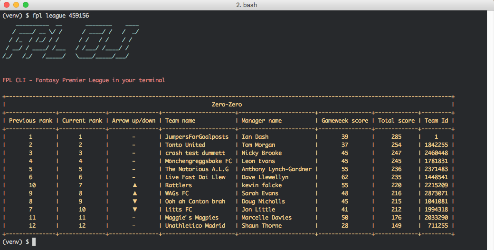Click the 'Gameweek score' column header

[345, 121]
